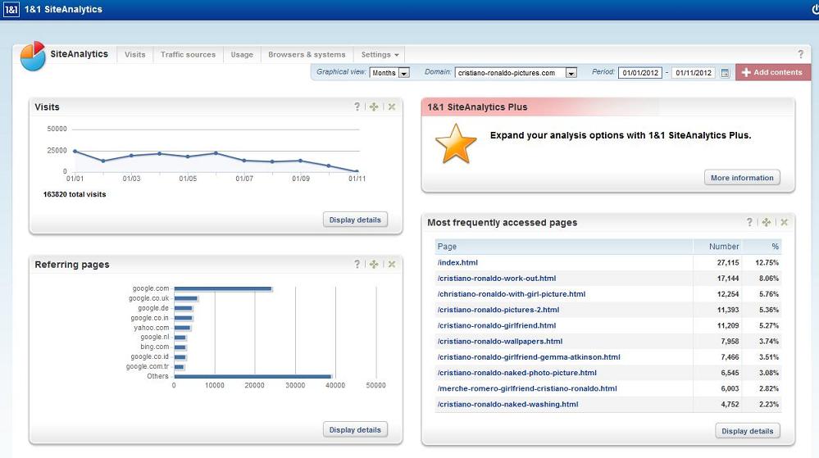Move the Most frequently accessed pages panel

767,222
